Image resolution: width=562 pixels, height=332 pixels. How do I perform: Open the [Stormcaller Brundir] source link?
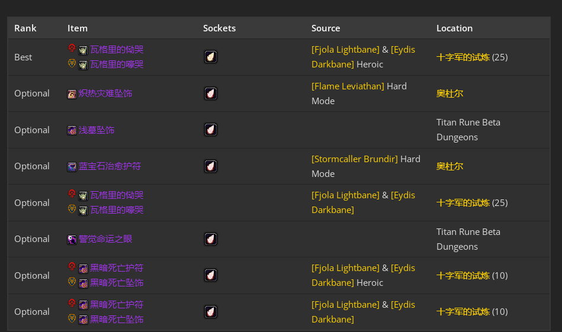pyautogui.click(x=354, y=159)
